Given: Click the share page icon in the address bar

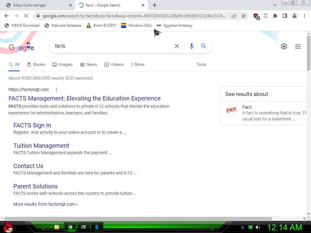Looking at the screenshot, I should [234, 16].
